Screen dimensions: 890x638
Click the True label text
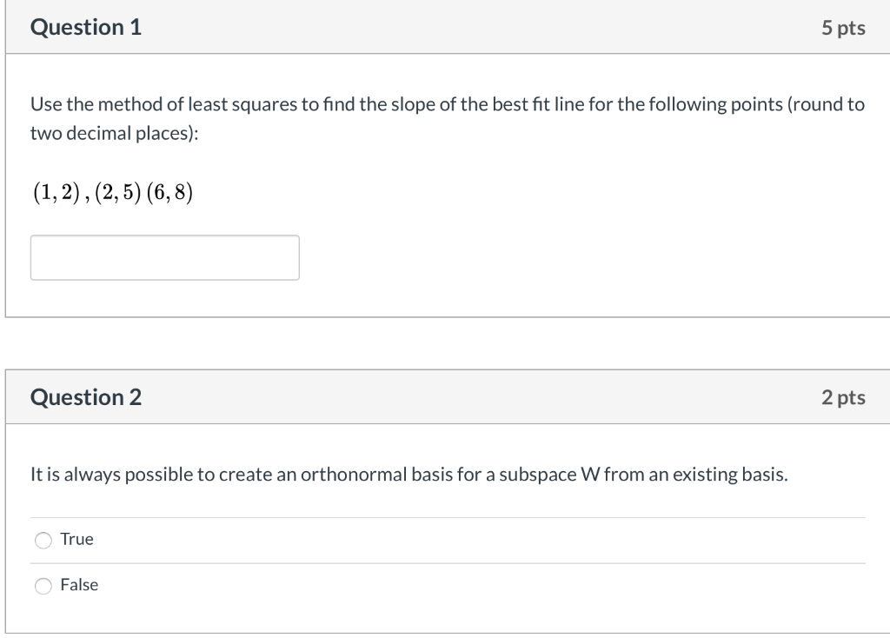tap(78, 539)
